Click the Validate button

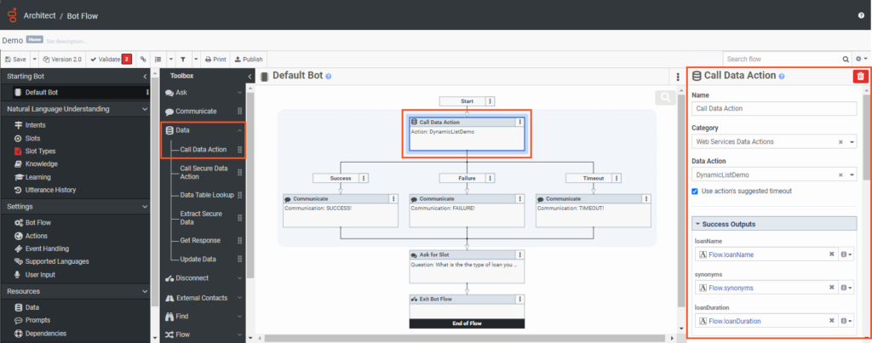tap(110, 59)
